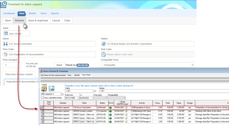
Task: Click the Time Code field
Action: click(49, 54)
